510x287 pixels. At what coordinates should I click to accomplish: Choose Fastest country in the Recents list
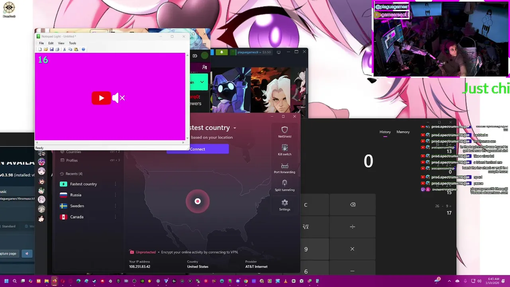tap(83, 184)
